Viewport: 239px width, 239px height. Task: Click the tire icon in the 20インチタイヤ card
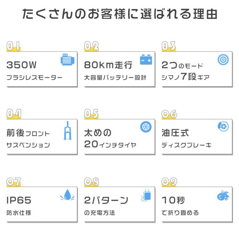pos(146,127)
